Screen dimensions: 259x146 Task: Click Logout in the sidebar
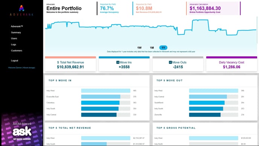[x=15, y=61]
